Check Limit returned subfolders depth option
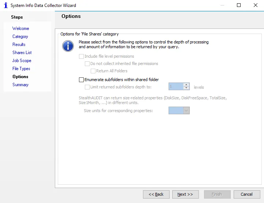264x203 pixels. (x=87, y=87)
